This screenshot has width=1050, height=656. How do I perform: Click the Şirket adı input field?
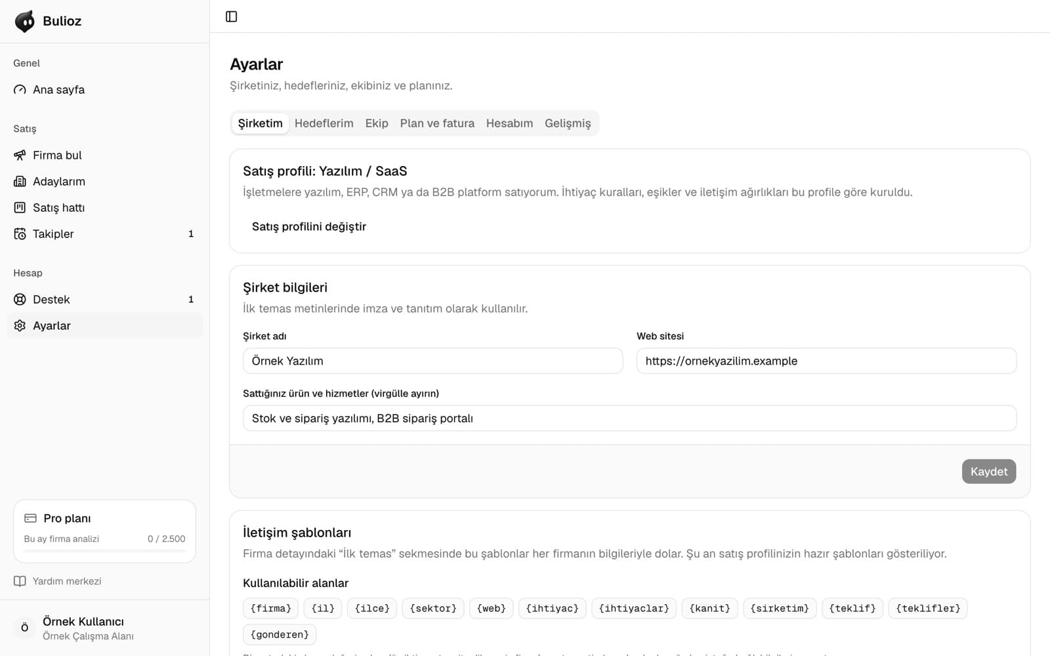tap(432, 361)
